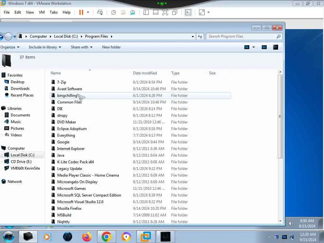This screenshot has width=324, height=243.
Task: Click Computer in the address bar
Action: (x=38, y=36)
